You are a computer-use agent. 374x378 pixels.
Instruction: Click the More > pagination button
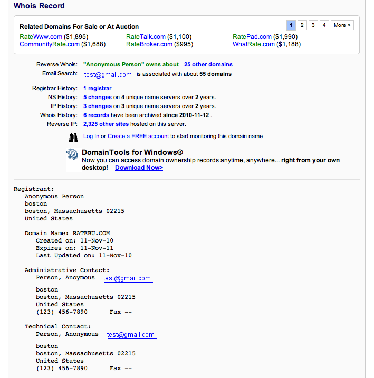coord(342,25)
